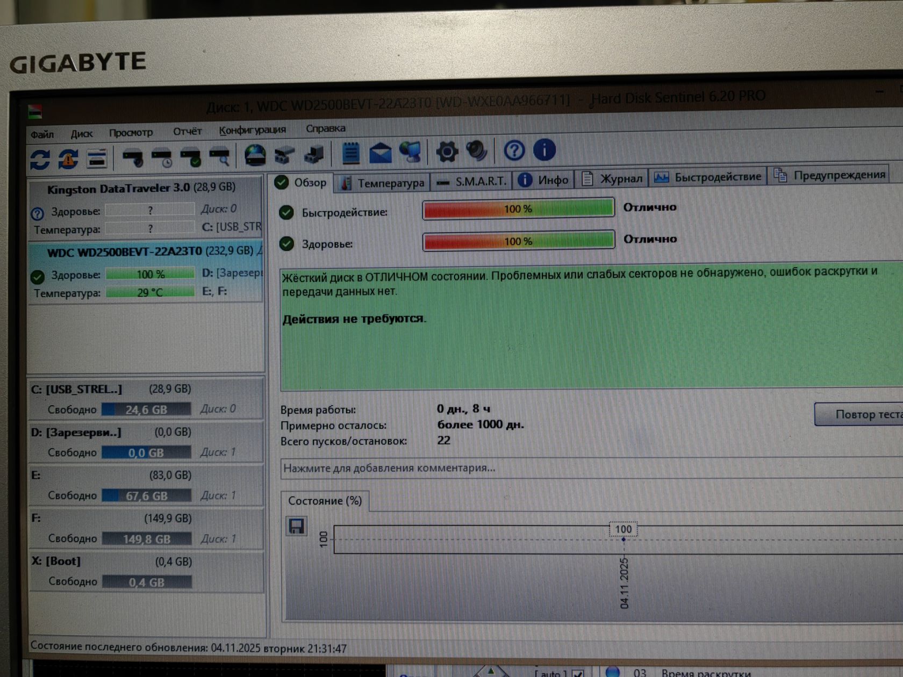Click the Повтор теста button
Screen dimensions: 903x677
pos(859,414)
